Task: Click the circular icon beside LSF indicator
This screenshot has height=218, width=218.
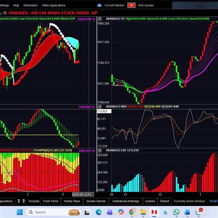Action: [100, 150]
